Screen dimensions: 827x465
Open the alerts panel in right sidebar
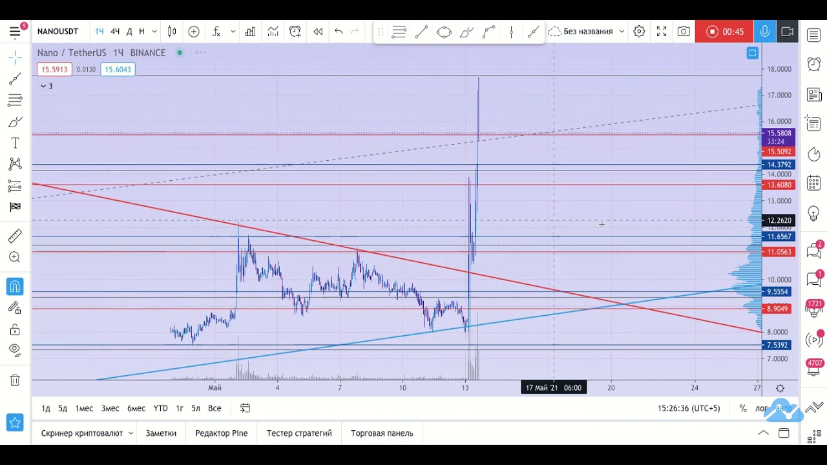pyautogui.click(x=814, y=65)
